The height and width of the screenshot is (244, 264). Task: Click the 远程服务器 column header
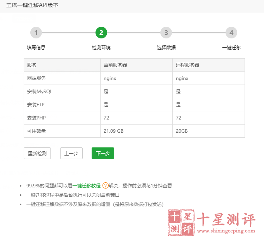(x=188, y=65)
